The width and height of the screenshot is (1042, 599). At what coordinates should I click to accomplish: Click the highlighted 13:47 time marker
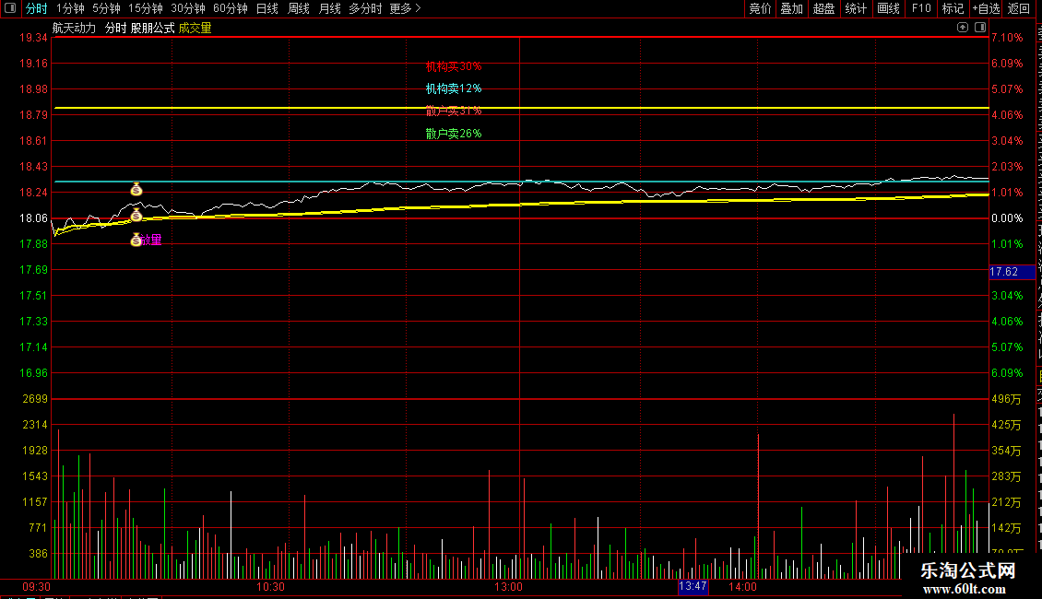693,586
